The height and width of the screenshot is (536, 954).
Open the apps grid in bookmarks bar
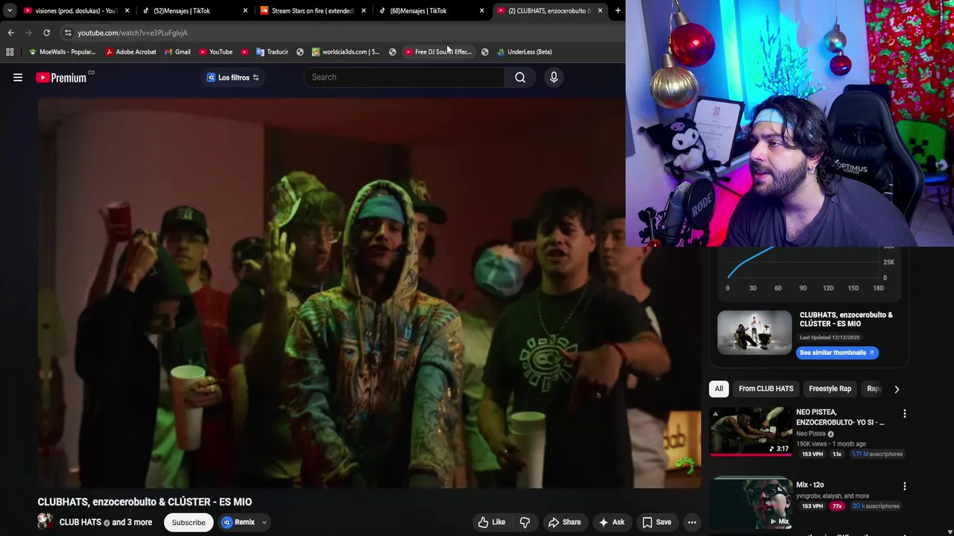(x=10, y=52)
